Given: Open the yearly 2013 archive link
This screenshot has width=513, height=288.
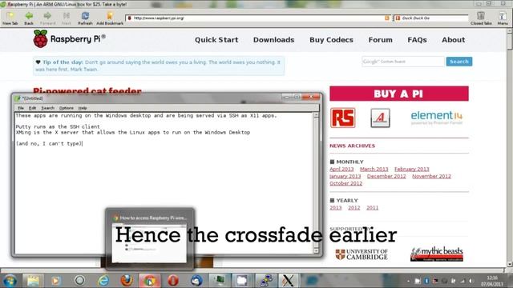Looking at the screenshot, I should (336, 208).
